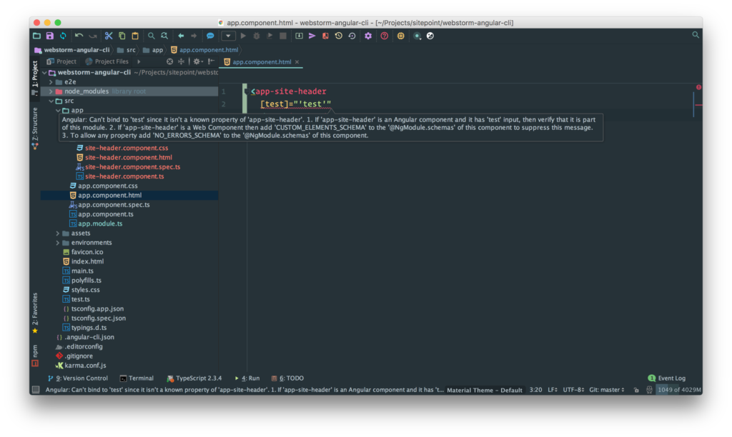Open the run configuration dropdown
This screenshot has width=732, height=437.
[x=228, y=36]
